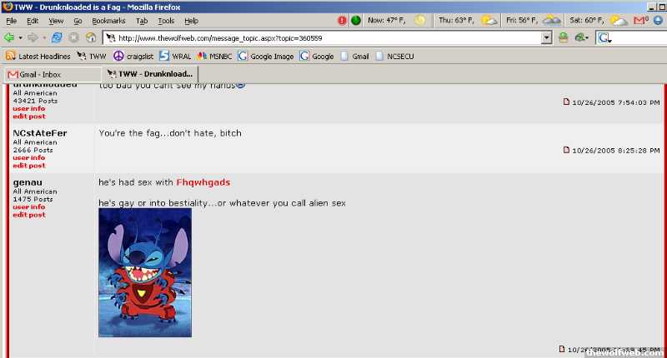The width and height of the screenshot is (667, 358).
Task: Click the Sat: 60° F forecast text
Action: point(587,20)
